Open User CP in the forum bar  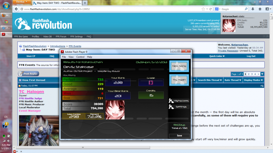pos(31,56)
